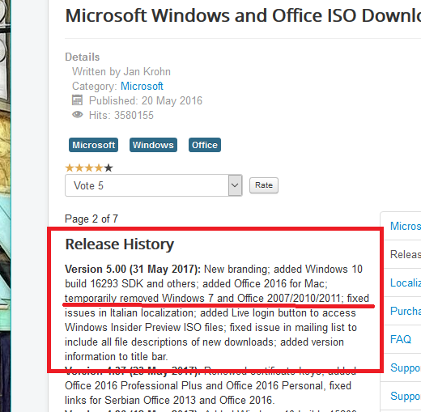Click the page title Microsoft Windows and Office ISO
The image size is (421, 412).
pos(243,15)
